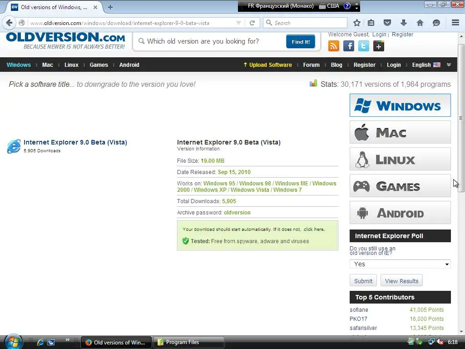Image resolution: width=465 pixels, height=349 pixels.
Task: Expand quick launch overflow chevron
Action: pos(68,339)
